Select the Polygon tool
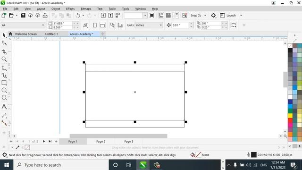Image resolution: width=302 pixels, height=170 pixels. [x=4, y=97]
